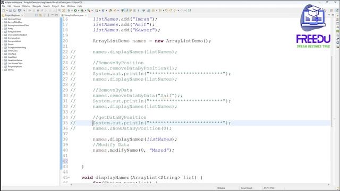Screen dimensions: 340x191
Task: Select the ArrayListDemo.java editor tab
Action: pyautogui.click(x=74, y=15)
